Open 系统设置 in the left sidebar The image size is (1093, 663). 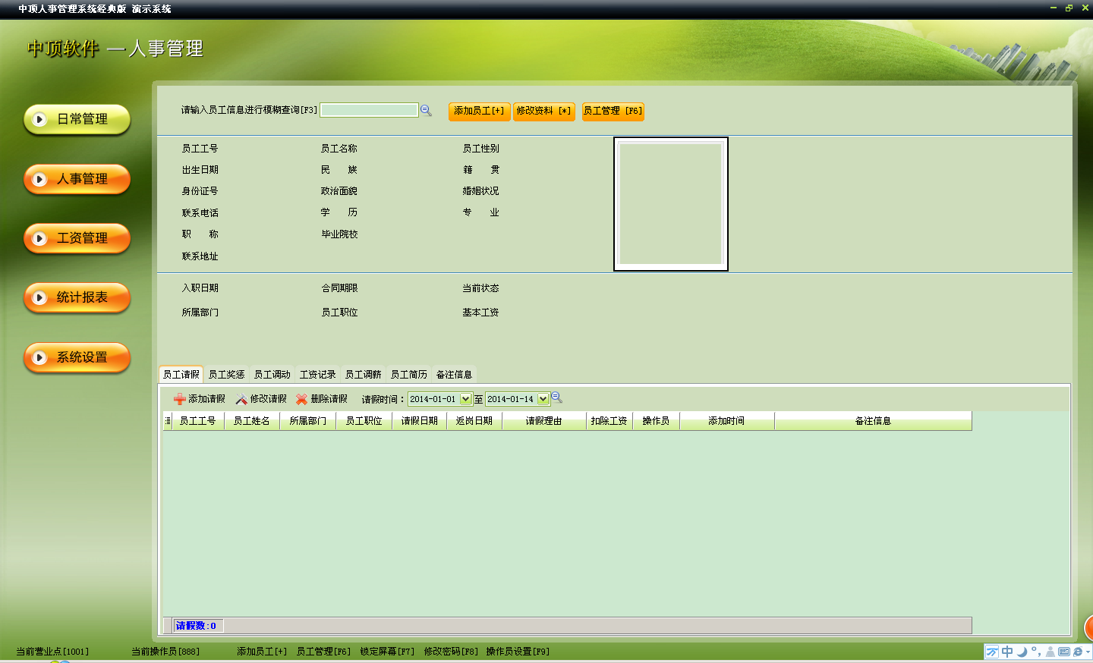tap(77, 357)
